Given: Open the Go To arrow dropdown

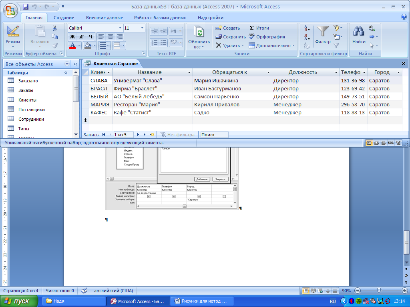Looking at the screenshot, I should click(374, 36).
